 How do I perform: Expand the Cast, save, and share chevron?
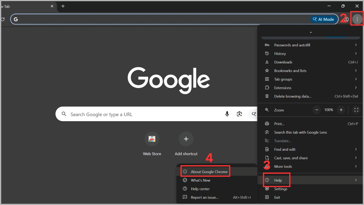[356, 158]
